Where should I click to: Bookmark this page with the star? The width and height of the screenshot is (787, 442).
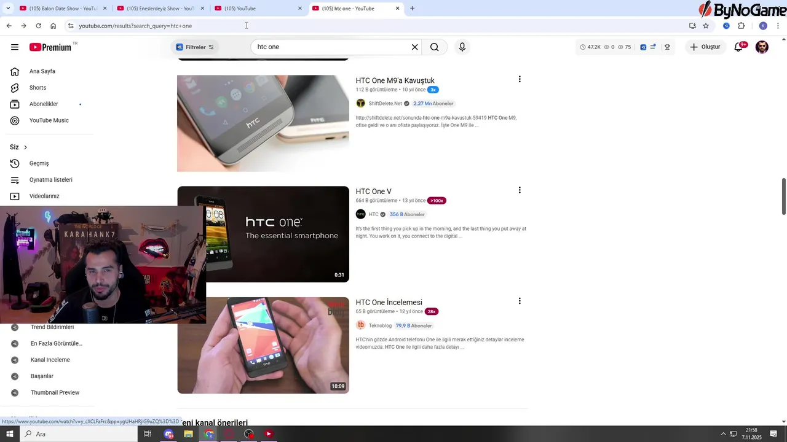pos(706,26)
